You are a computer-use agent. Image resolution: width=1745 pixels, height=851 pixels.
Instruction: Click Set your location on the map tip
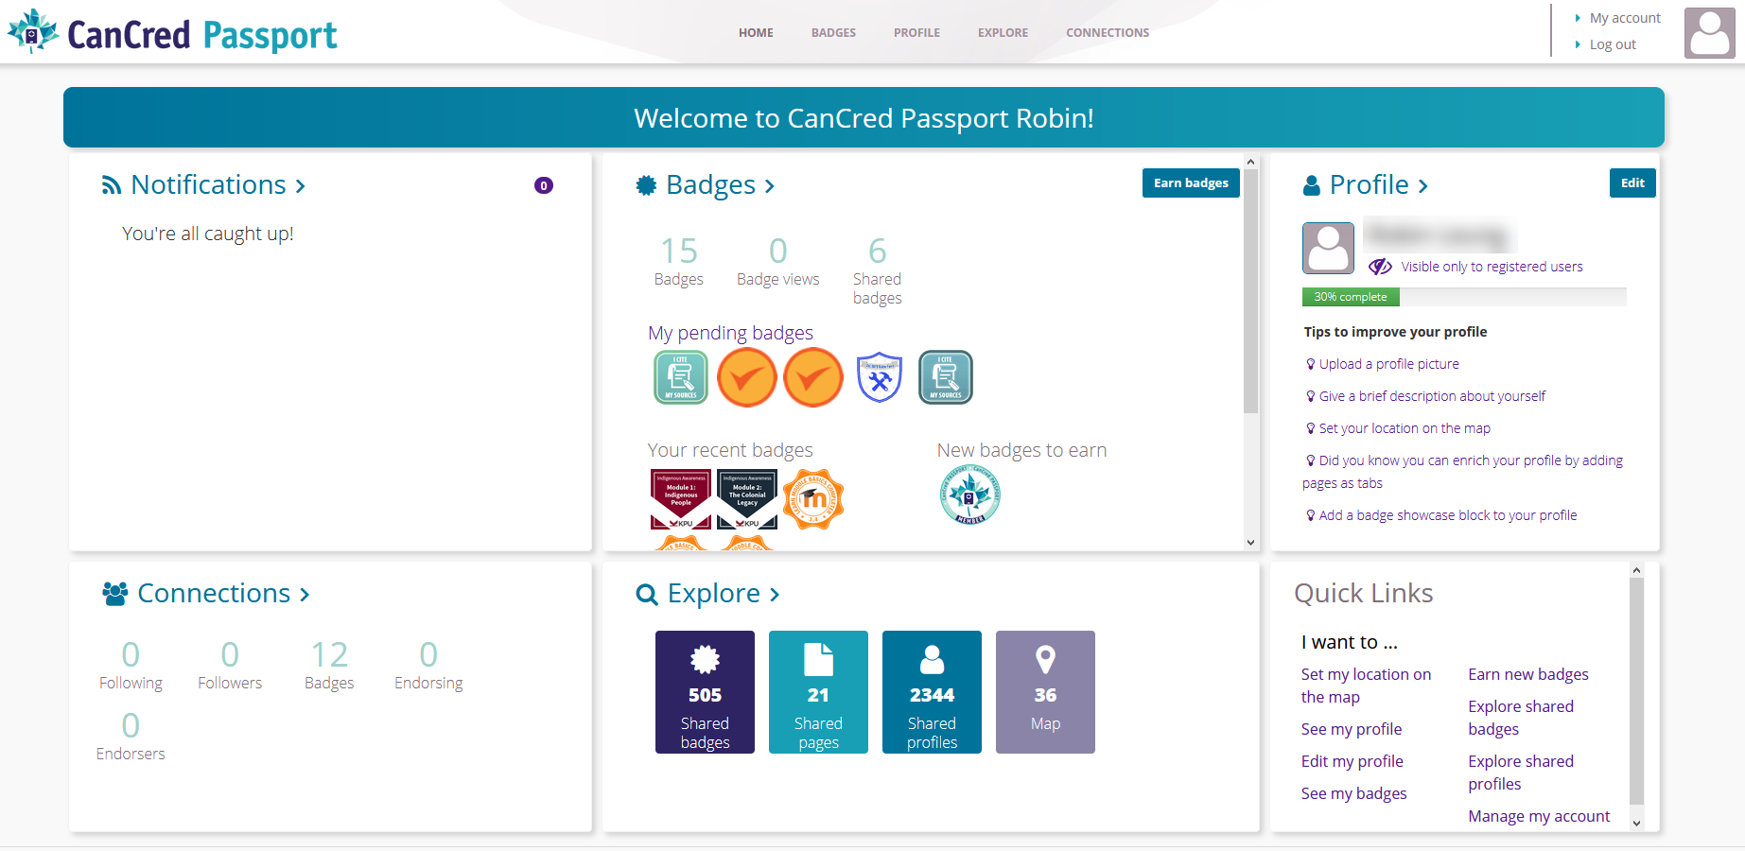[1405, 428]
